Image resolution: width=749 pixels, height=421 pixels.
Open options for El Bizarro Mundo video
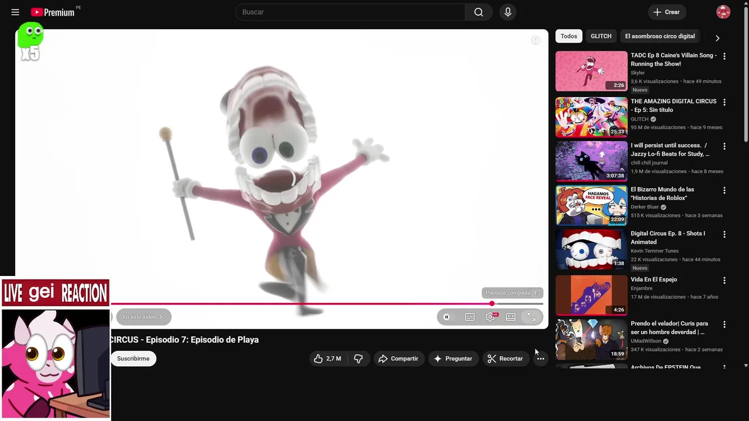click(724, 191)
